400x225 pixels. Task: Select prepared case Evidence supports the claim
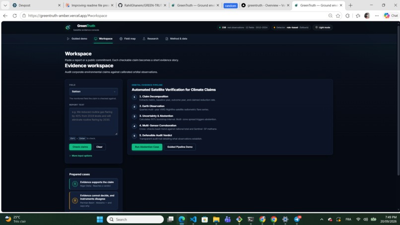coord(93,184)
